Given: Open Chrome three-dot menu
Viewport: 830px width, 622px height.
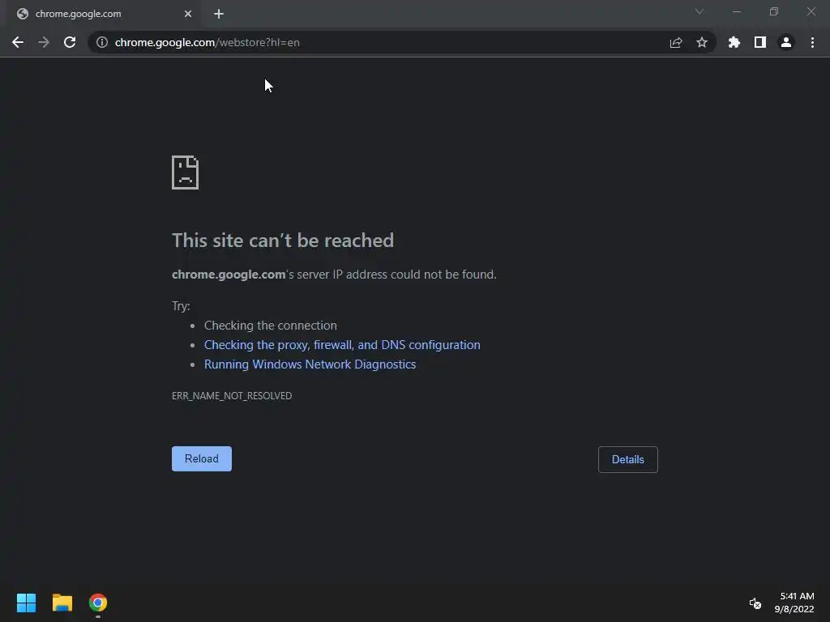Looking at the screenshot, I should (x=812, y=42).
